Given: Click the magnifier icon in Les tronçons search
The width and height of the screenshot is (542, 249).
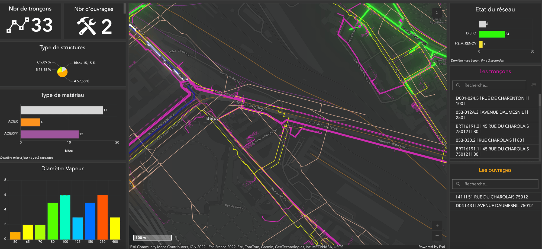Looking at the screenshot, I should [x=458, y=85].
